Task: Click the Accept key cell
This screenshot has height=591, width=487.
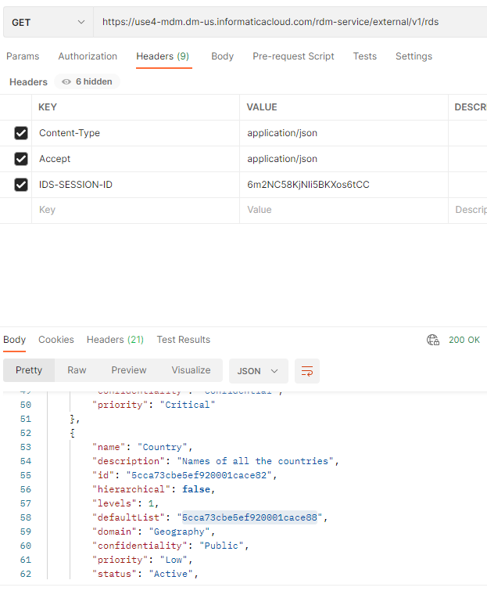Action: (x=135, y=159)
